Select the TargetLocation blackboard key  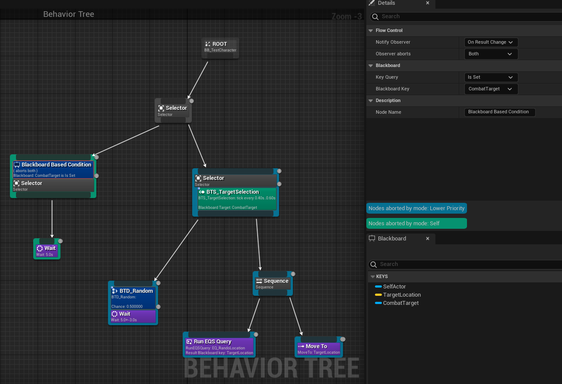tap(401, 295)
